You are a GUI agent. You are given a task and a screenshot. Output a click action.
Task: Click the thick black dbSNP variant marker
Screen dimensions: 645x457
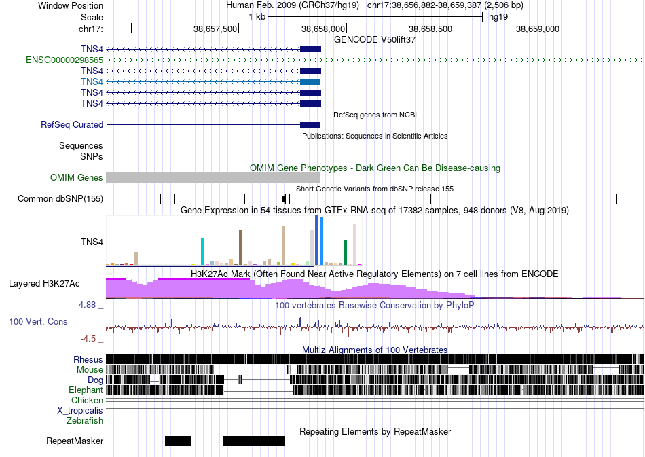pos(284,199)
